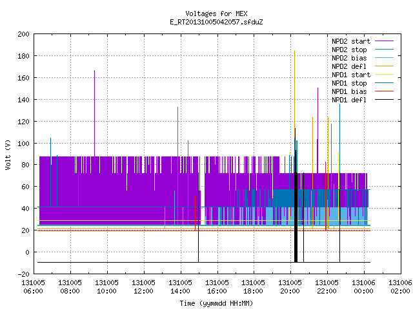Click the orange NPD2 defl legend line
The height and width of the screenshot is (309, 413).
pyautogui.click(x=384, y=66)
